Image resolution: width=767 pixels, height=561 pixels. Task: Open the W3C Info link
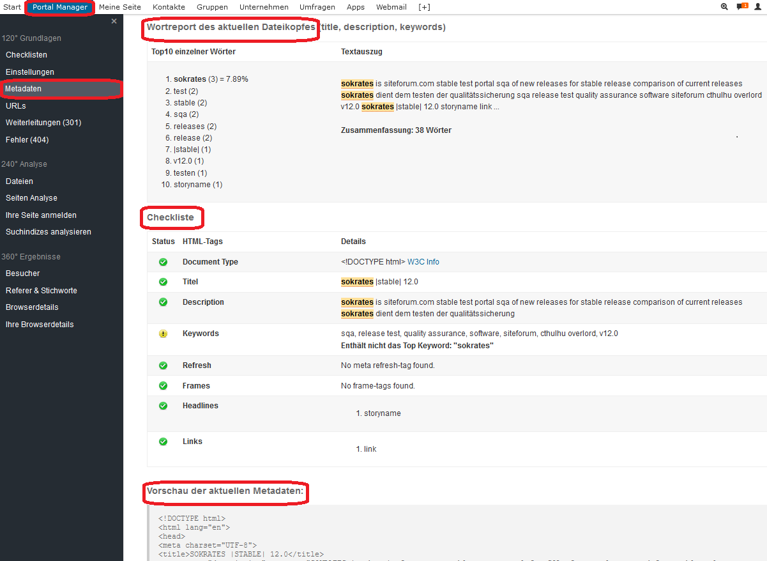tap(423, 262)
